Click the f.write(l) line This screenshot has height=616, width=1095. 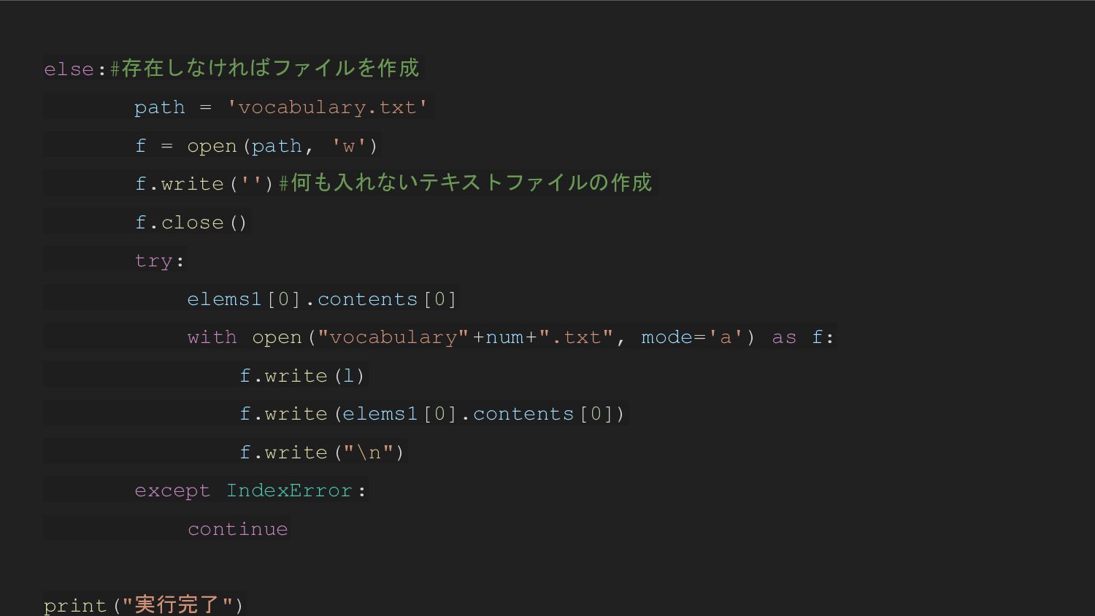302,376
